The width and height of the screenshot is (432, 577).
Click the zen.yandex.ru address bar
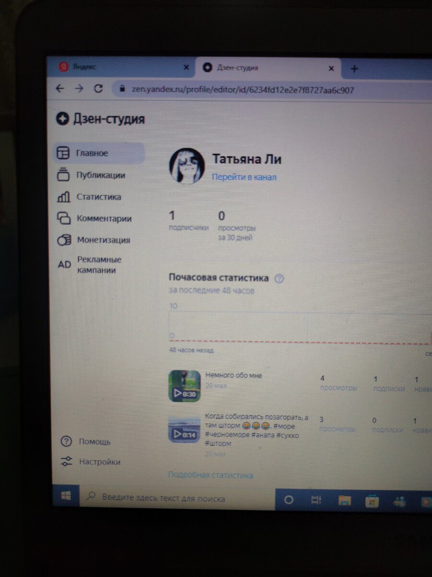[272, 89]
